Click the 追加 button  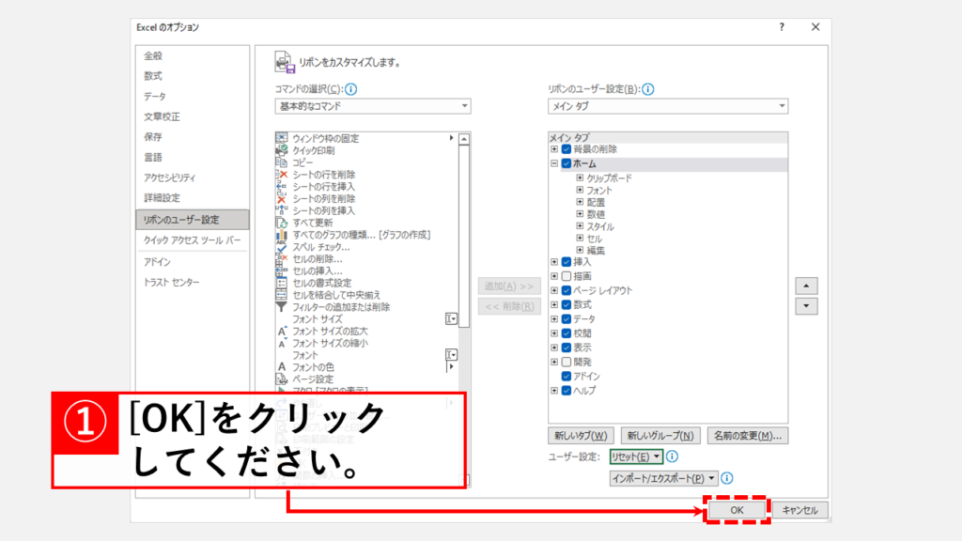pos(509,286)
